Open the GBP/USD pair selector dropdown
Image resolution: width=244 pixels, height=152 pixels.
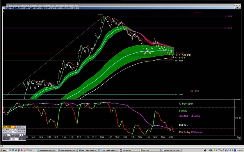13,127
